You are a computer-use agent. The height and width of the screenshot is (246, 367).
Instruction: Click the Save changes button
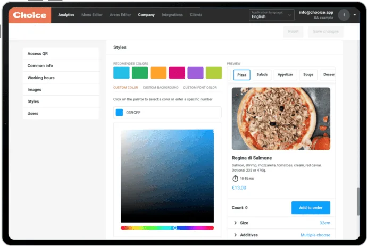point(326,31)
